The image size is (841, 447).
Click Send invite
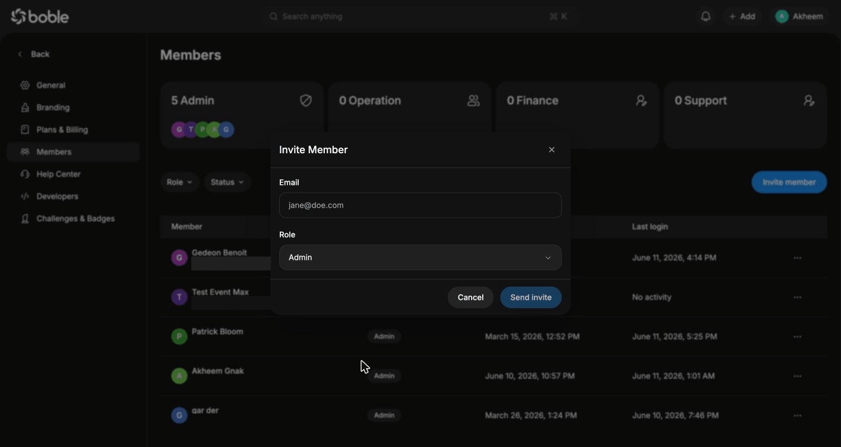(531, 298)
